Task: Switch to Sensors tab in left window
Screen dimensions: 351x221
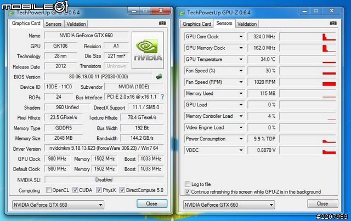Action: pyautogui.click(x=54, y=24)
